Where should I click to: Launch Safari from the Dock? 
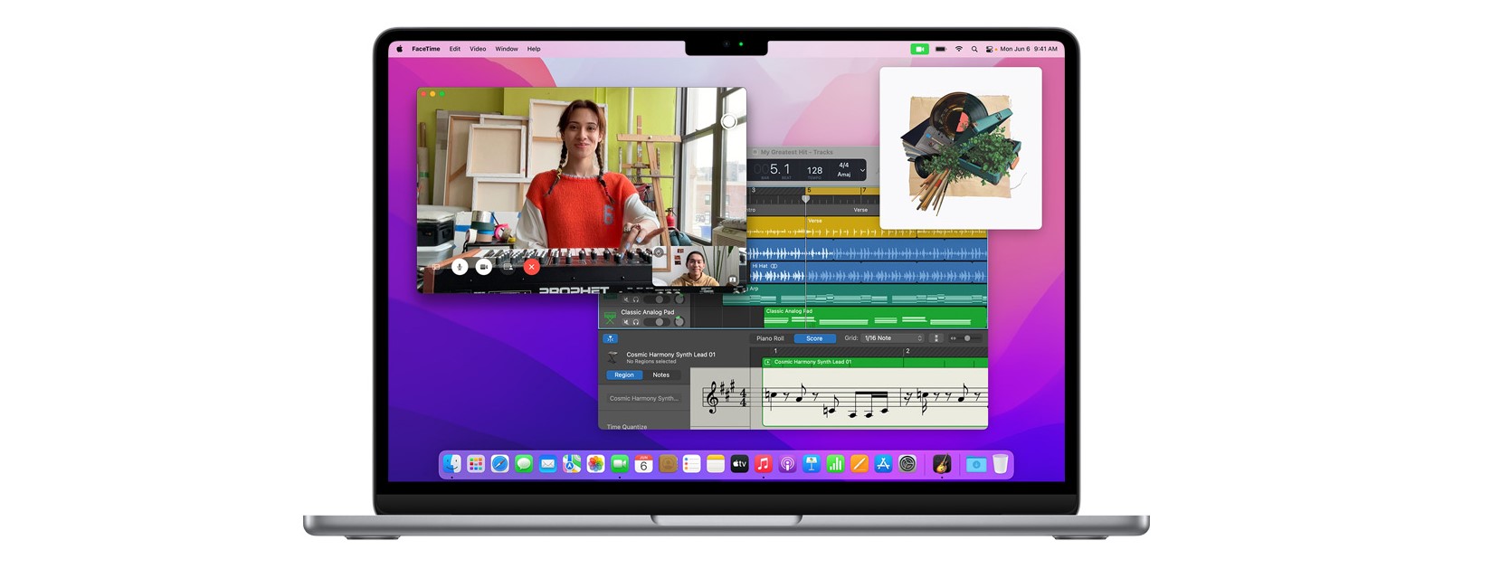[499, 464]
